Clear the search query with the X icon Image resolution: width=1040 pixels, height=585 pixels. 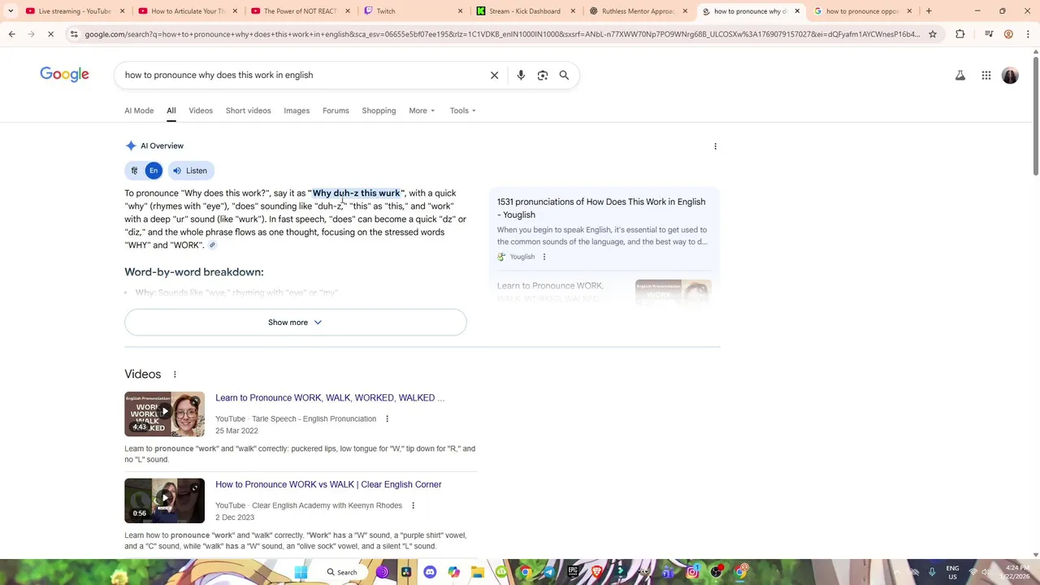494,76
